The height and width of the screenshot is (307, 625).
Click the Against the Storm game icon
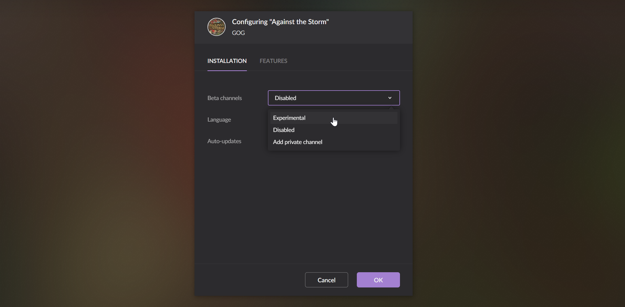pyautogui.click(x=216, y=27)
